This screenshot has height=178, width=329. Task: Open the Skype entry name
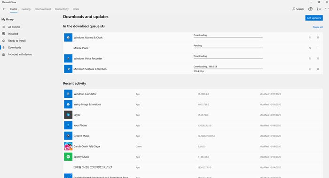(x=77, y=115)
